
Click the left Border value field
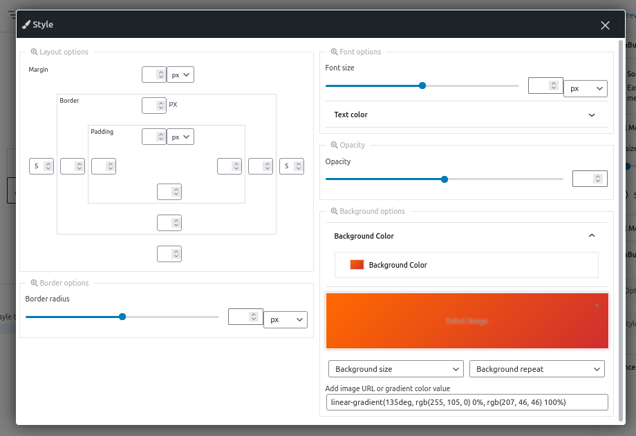(73, 166)
